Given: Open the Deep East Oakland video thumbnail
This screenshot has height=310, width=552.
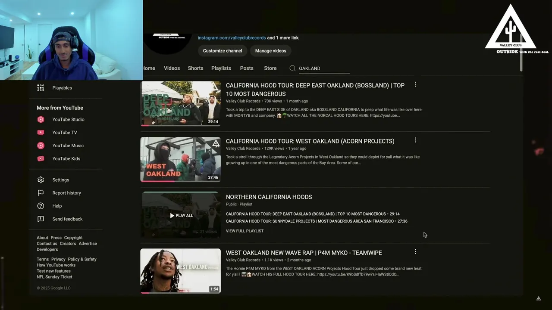Looking at the screenshot, I should 180,103.
